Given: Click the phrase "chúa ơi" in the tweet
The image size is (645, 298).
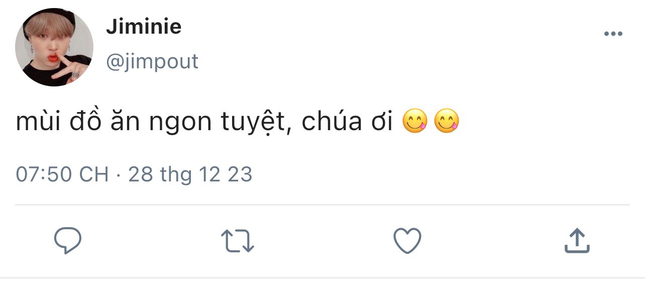Looking at the screenshot, I should pos(347,122).
